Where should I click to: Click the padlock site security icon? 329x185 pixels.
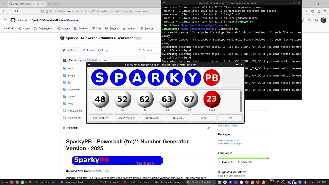click(x=47, y=11)
